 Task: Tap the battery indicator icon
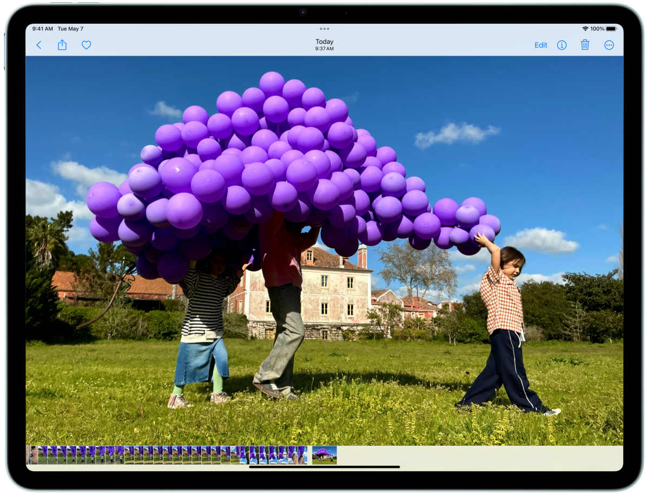pyautogui.click(x=612, y=29)
